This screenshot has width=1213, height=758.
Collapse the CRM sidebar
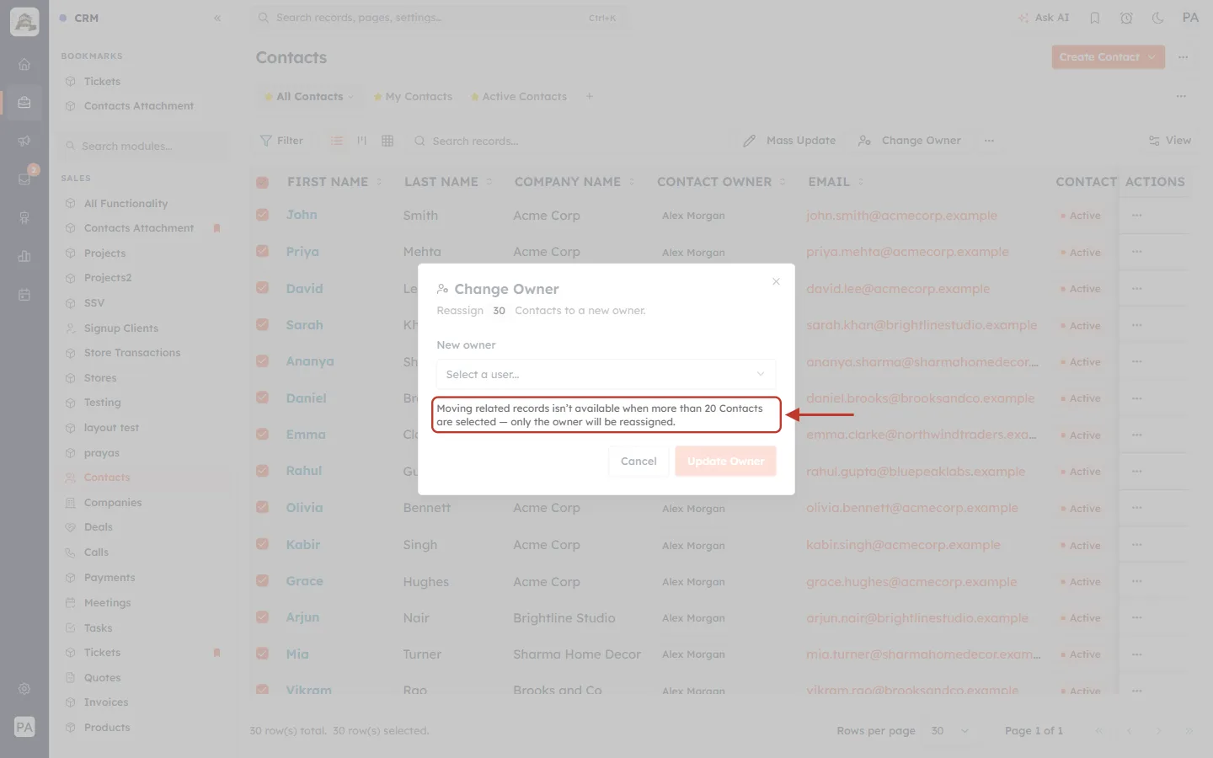[x=217, y=18]
